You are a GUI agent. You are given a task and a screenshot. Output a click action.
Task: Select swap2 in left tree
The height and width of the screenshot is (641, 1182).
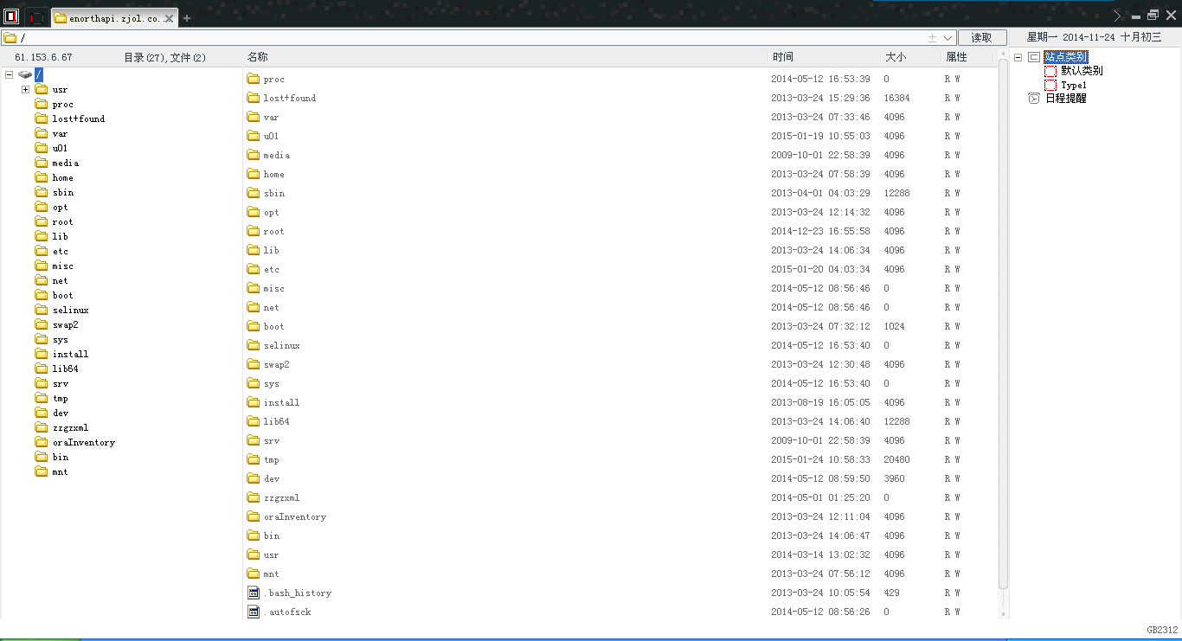[x=65, y=325]
